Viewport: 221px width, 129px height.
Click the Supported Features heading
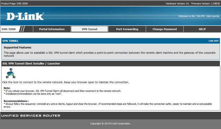[18, 47]
